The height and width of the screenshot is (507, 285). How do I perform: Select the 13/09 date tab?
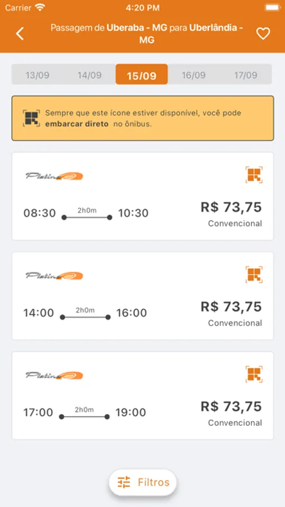click(x=38, y=75)
